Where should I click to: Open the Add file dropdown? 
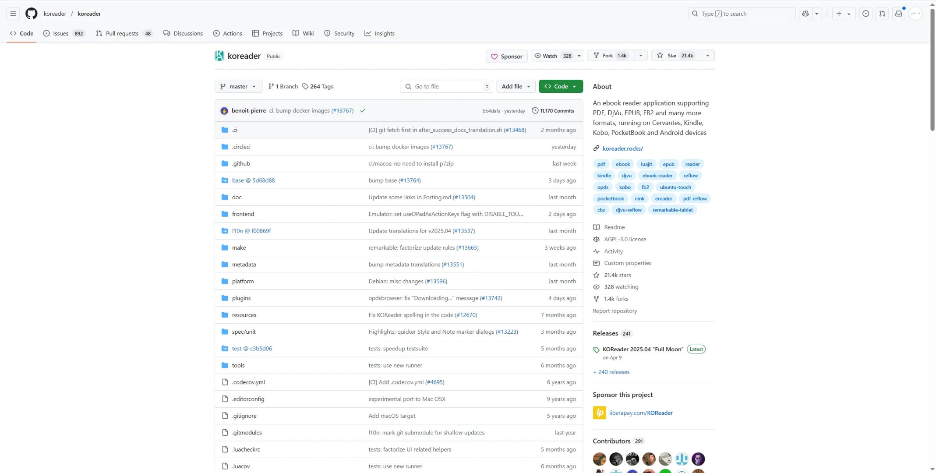pos(516,86)
